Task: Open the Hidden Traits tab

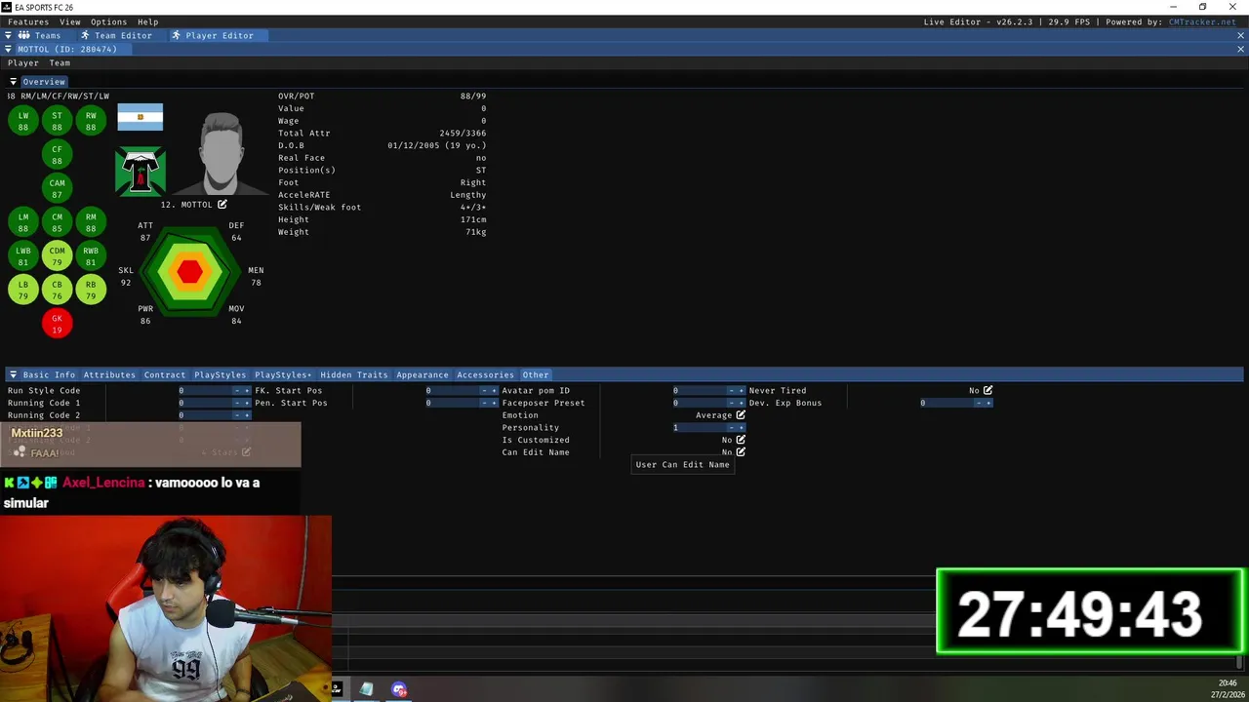Action: click(354, 374)
